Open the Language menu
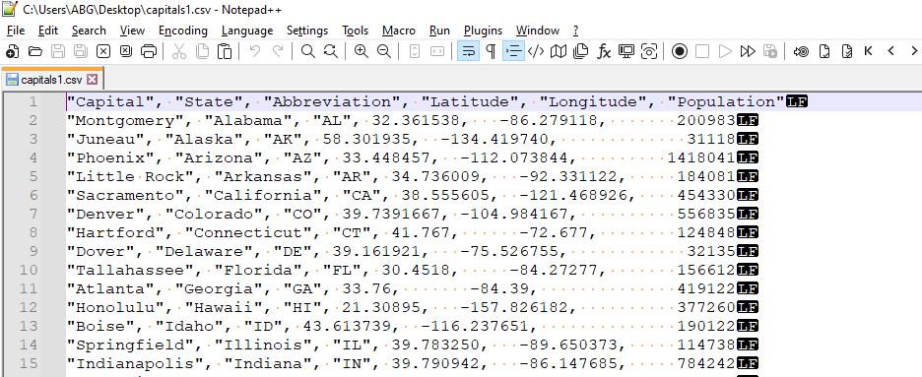The width and height of the screenshot is (922, 377). (x=247, y=31)
